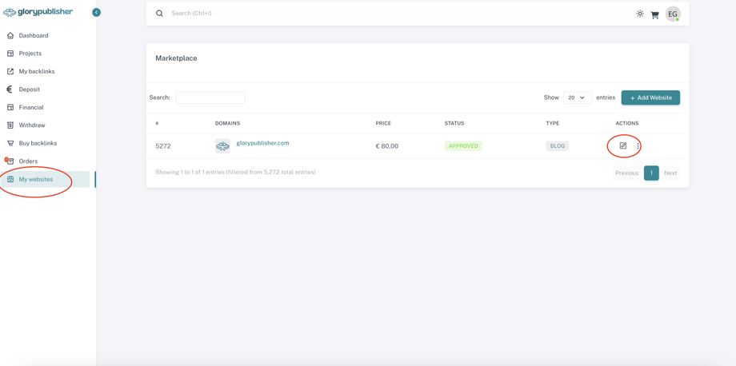Open the three-dot actions menu in row
The width and height of the screenshot is (736, 366).
click(638, 146)
